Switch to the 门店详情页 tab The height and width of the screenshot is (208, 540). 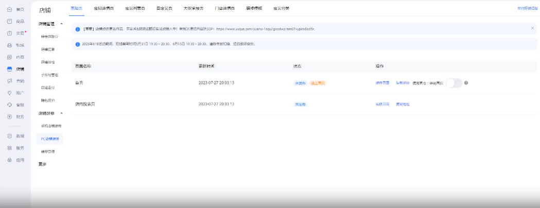tap(224, 8)
